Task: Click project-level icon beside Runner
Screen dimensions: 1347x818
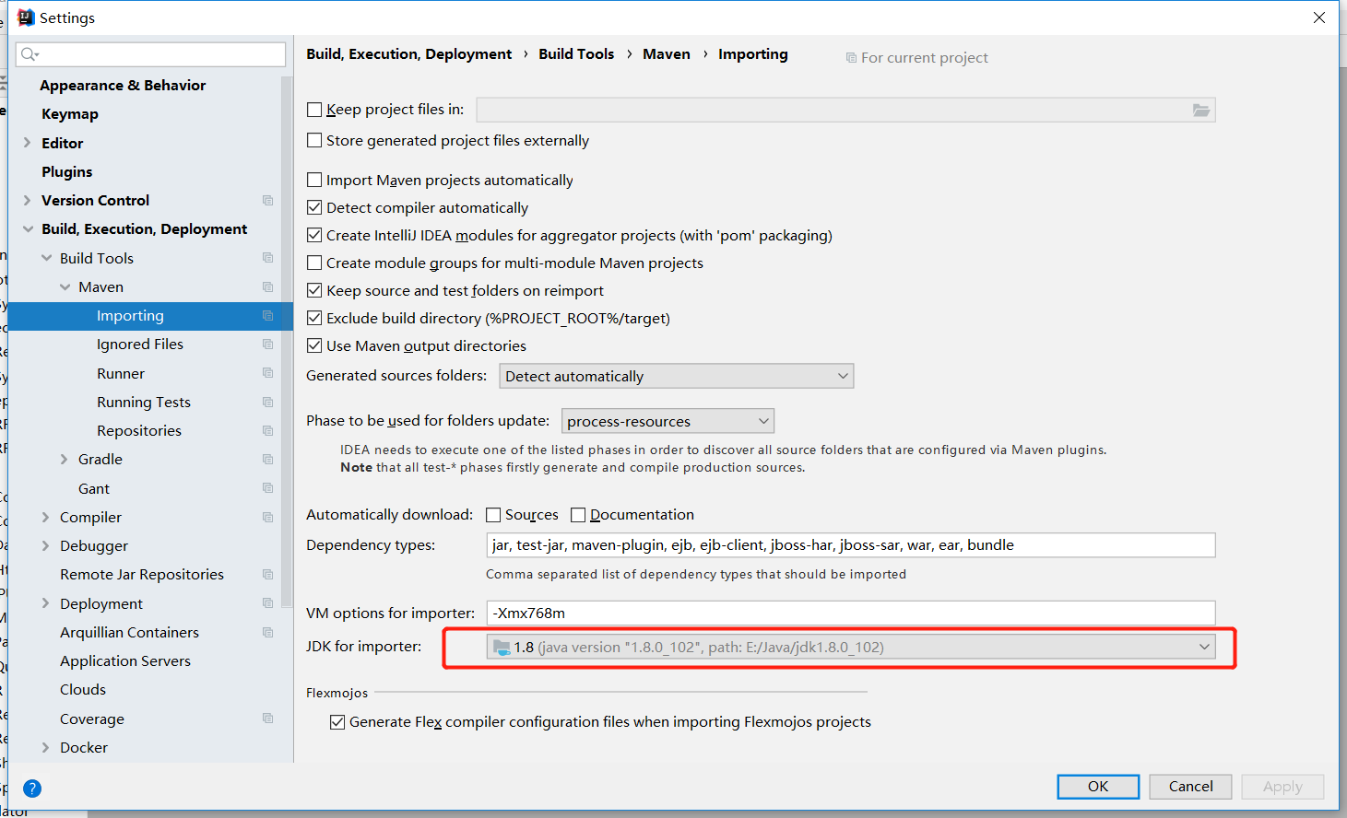Action: pos(267,373)
